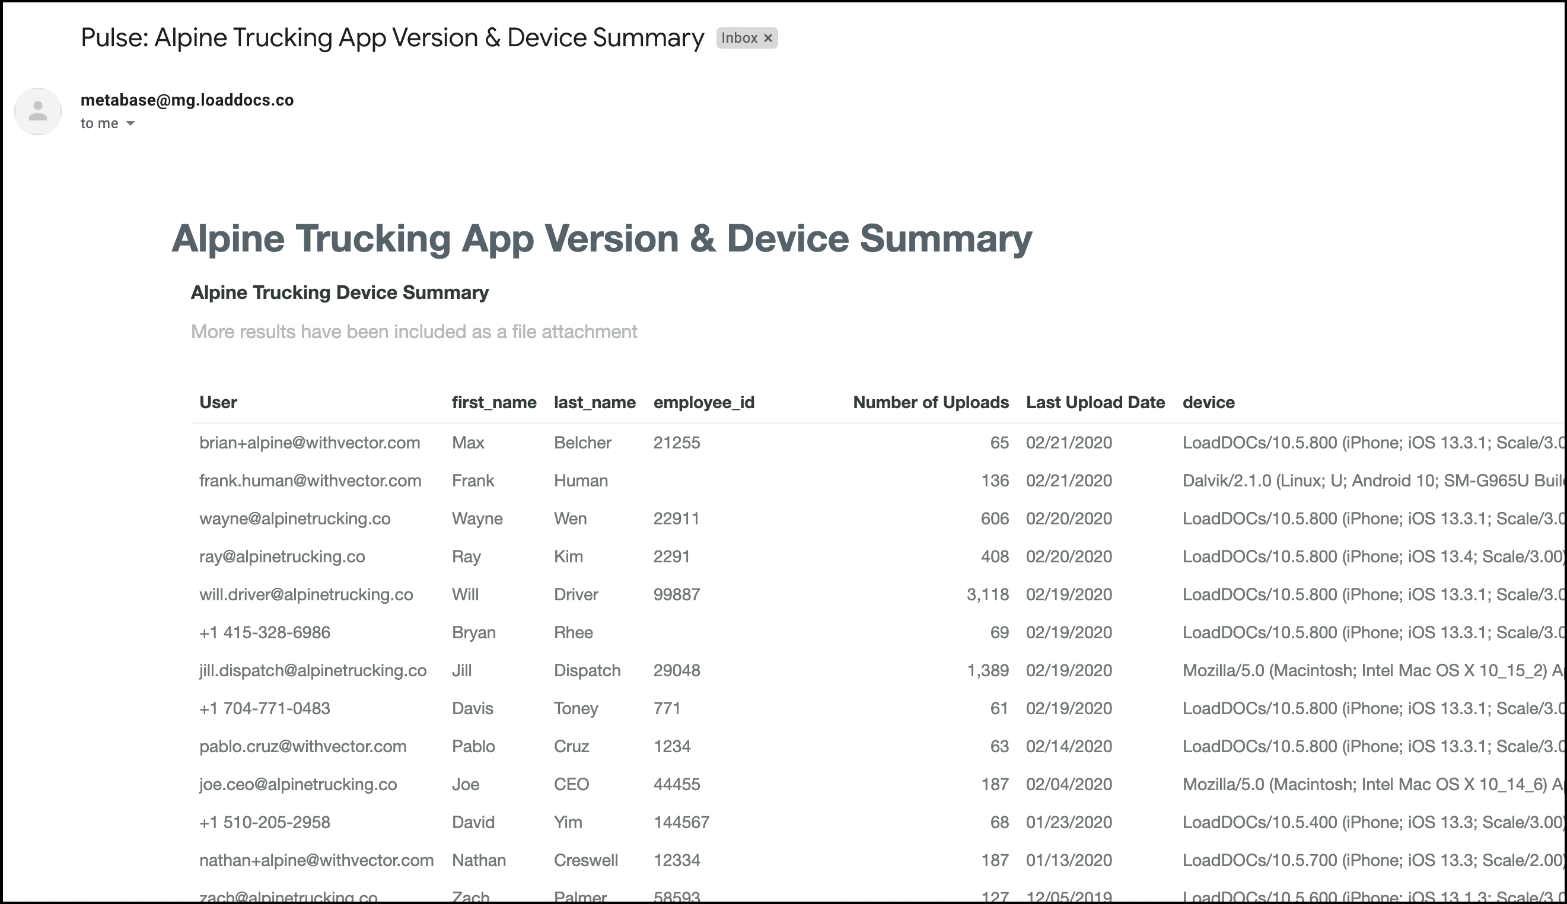Click the Number of Uploads header
This screenshot has width=1567, height=904.
tap(931, 402)
